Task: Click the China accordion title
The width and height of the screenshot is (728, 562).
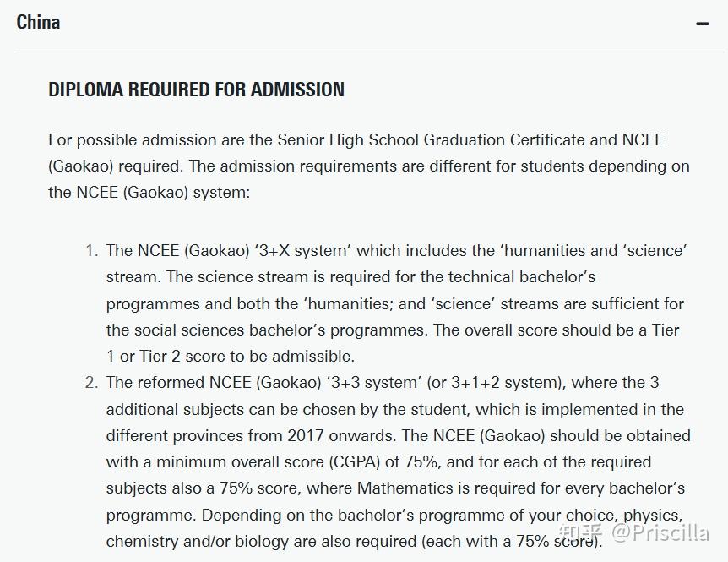Action: pyautogui.click(x=38, y=22)
